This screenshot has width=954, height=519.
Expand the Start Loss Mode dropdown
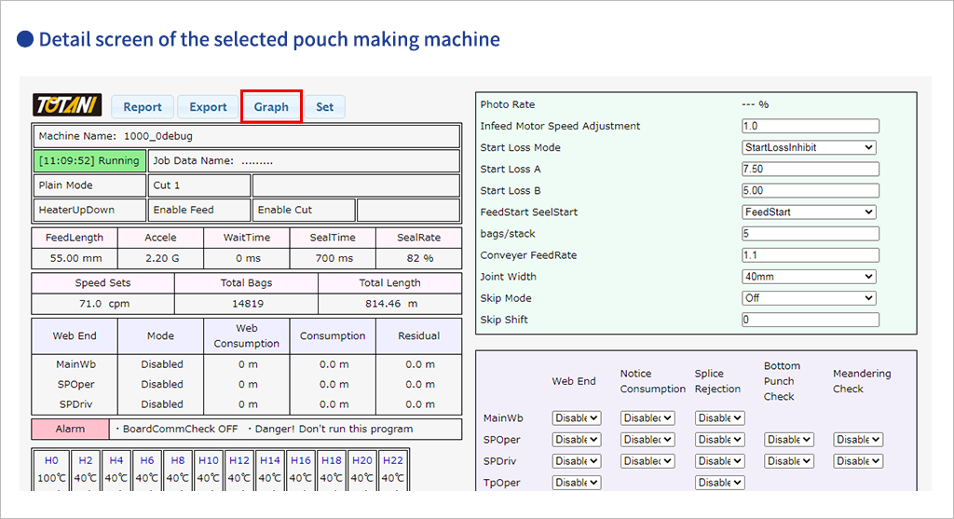[x=809, y=147]
